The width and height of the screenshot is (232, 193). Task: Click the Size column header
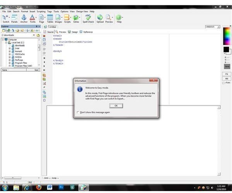(x=33, y=70)
